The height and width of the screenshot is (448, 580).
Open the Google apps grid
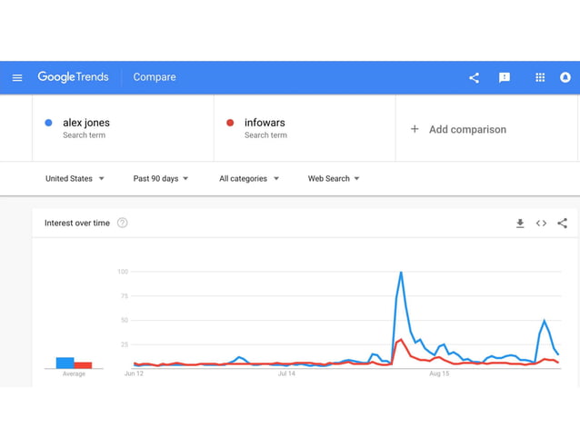pyautogui.click(x=540, y=78)
